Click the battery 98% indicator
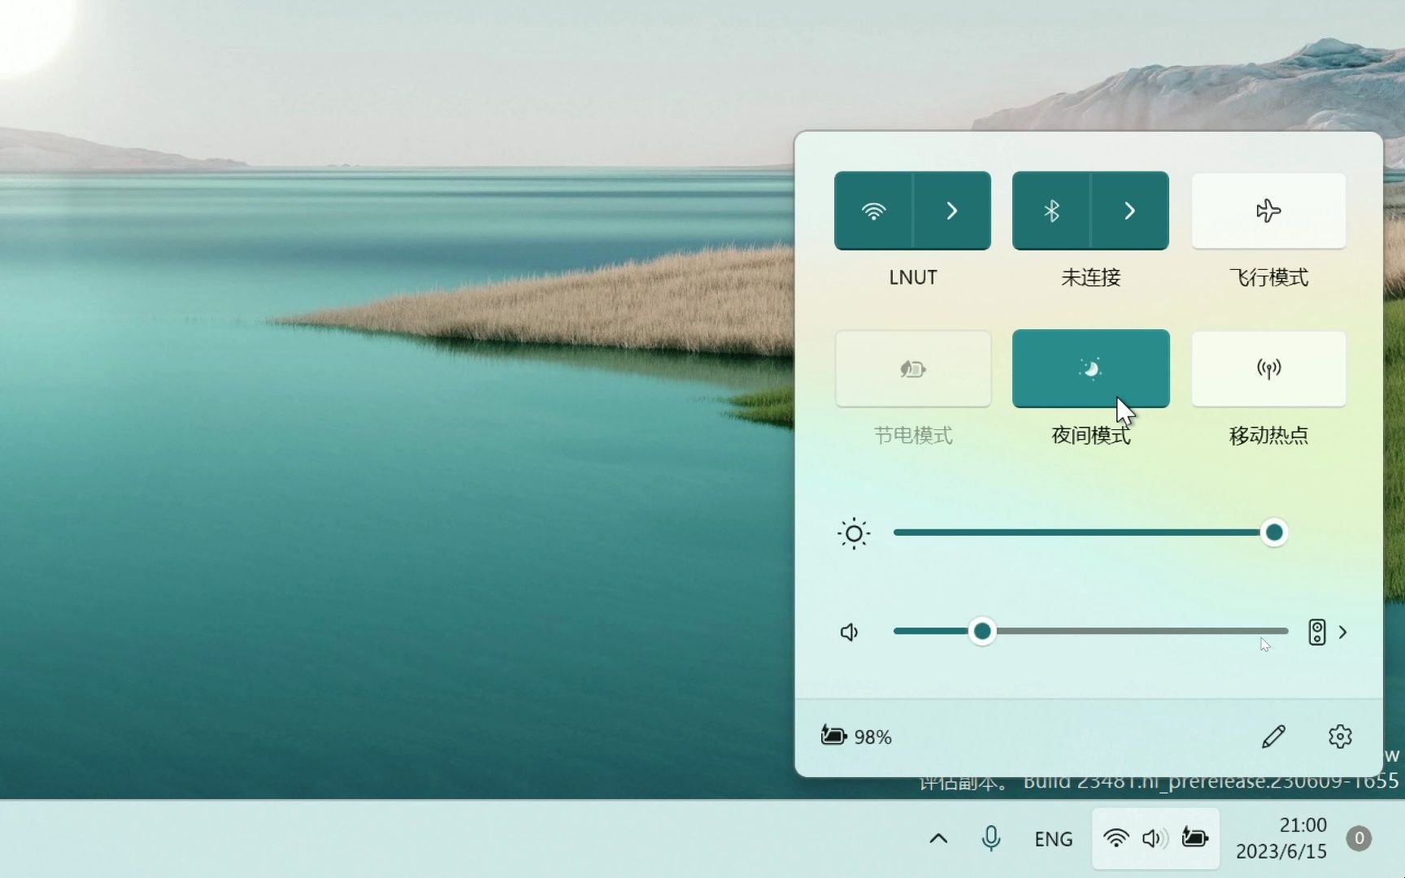This screenshot has height=878, width=1405. pos(855,737)
